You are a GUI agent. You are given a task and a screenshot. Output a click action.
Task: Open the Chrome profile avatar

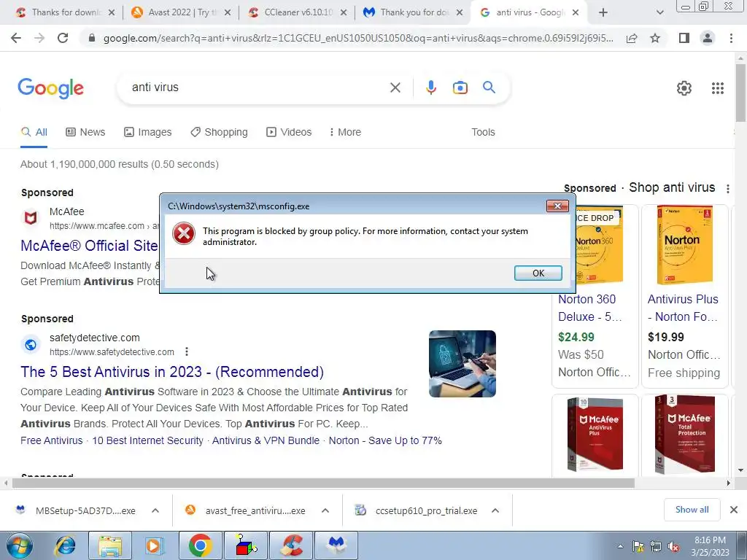click(708, 38)
